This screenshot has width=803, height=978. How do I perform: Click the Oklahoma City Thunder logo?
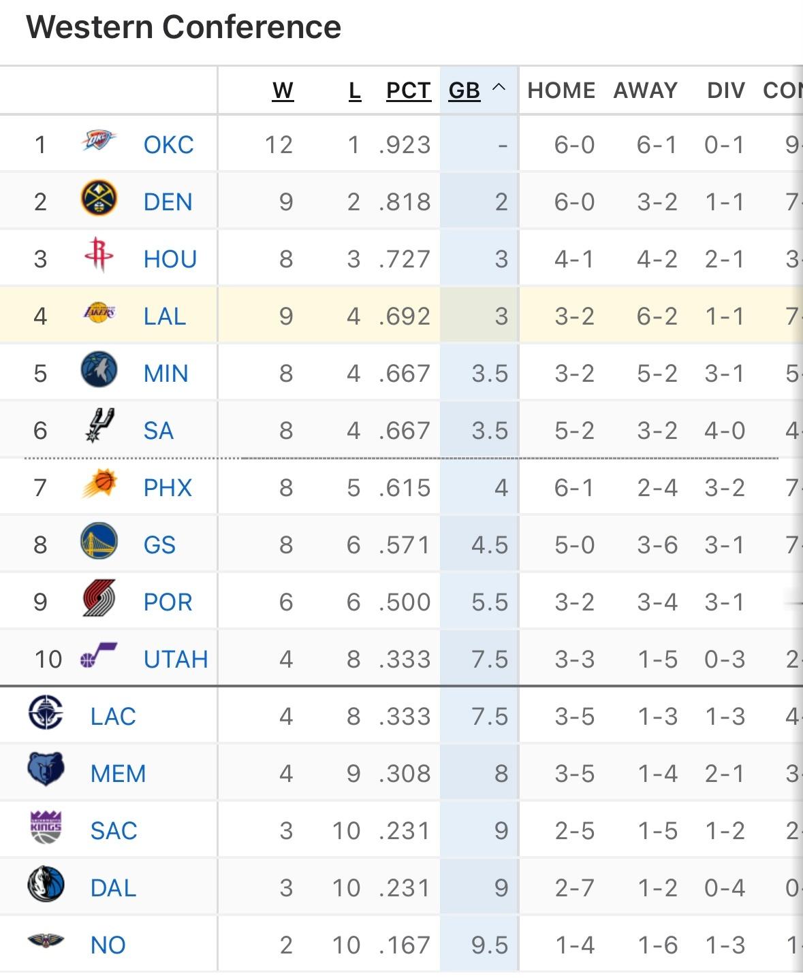(99, 142)
